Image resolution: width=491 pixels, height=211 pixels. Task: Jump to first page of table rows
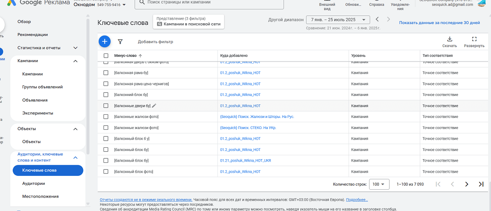click(438, 184)
